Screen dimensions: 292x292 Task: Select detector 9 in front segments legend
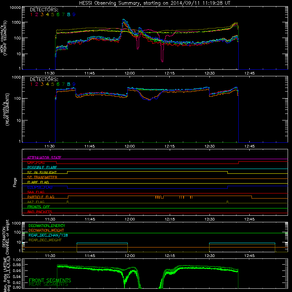(74, 15)
